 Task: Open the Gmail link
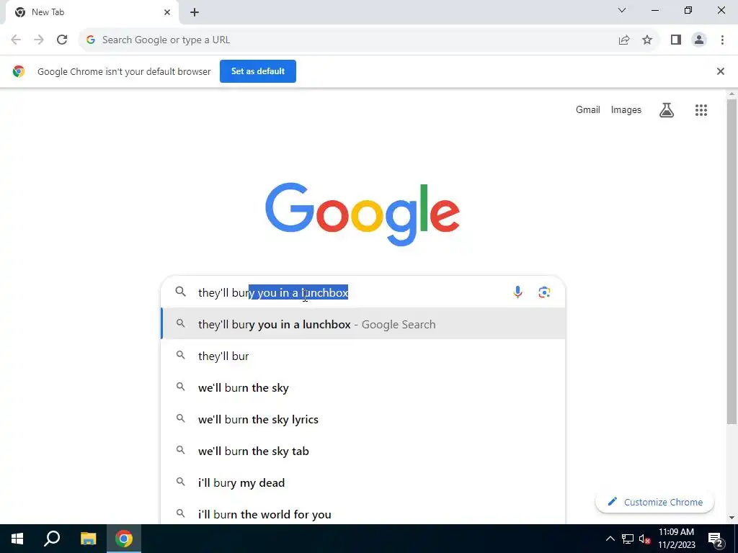pyautogui.click(x=588, y=110)
